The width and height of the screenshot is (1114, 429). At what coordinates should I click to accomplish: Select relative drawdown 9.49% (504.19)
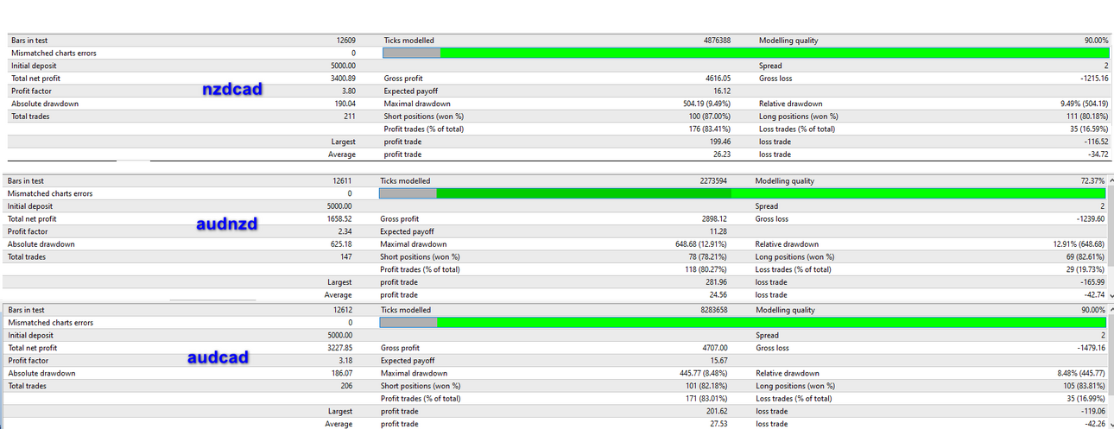1084,104
